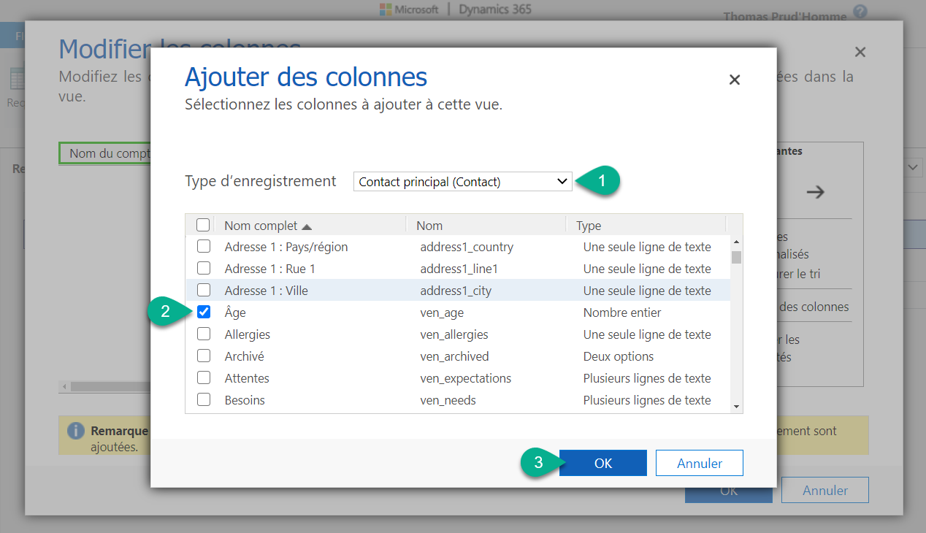Check Adresse 1 : Ville checkbox
The height and width of the screenshot is (533, 926).
tap(204, 290)
